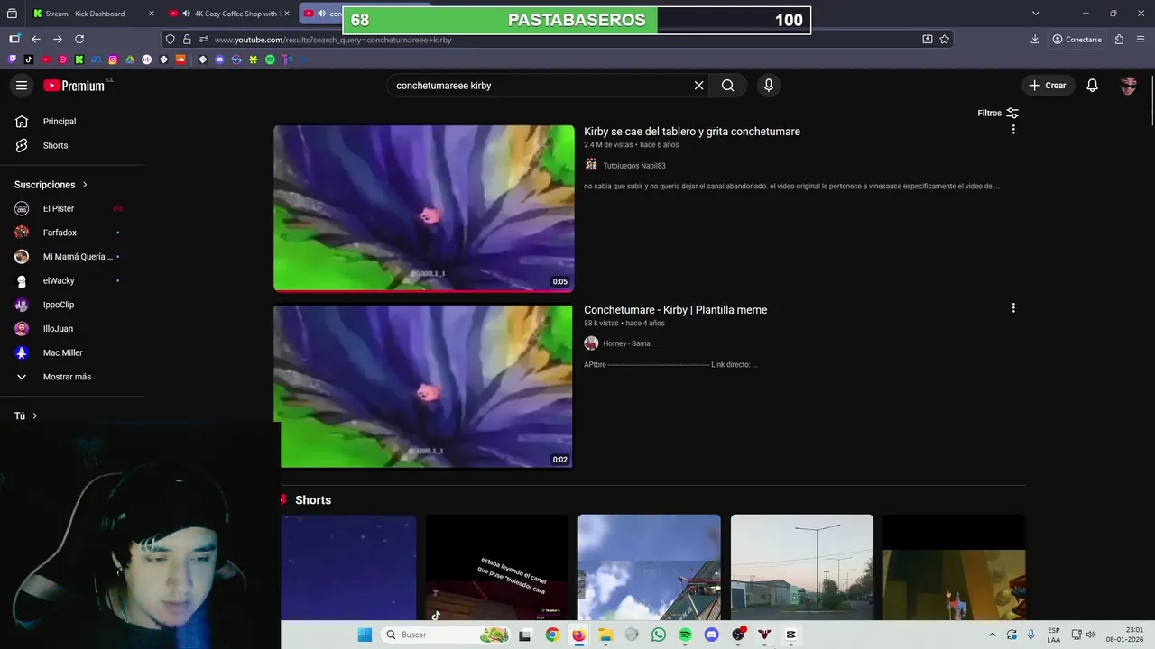Open the notifications bell
The width and height of the screenshot is (1155, 649).
pos(1092,86)
